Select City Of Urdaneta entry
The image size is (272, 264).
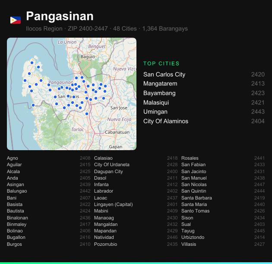[x=136, y=164]
